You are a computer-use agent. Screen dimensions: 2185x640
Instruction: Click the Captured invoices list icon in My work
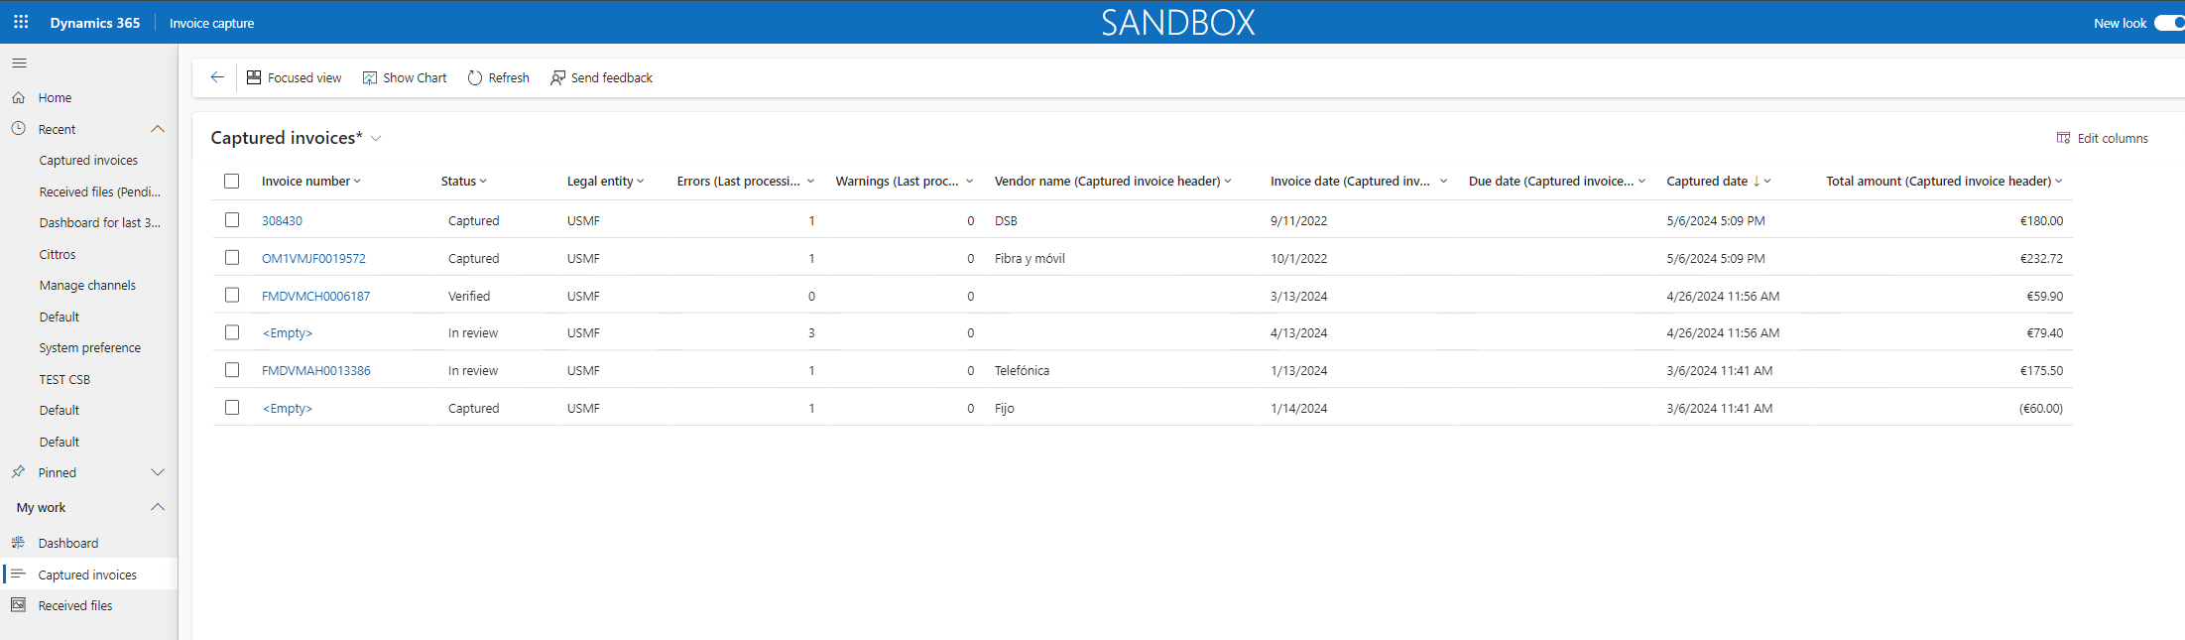18,575
